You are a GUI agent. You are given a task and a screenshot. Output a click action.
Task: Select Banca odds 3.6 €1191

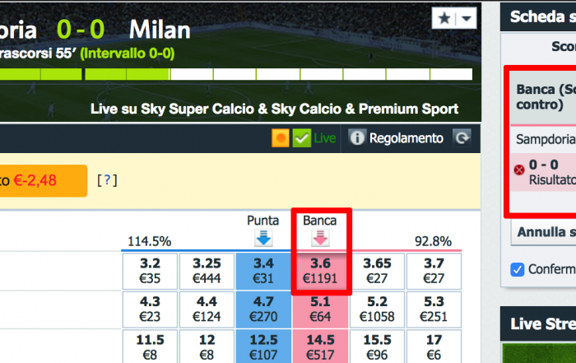click(320, 271)
